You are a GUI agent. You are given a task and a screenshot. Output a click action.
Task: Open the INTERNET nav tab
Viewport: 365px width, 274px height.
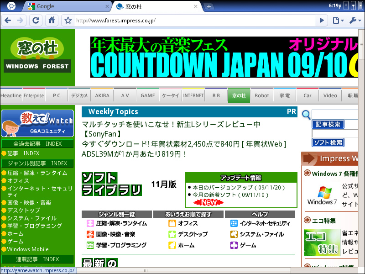coord(193,95)
